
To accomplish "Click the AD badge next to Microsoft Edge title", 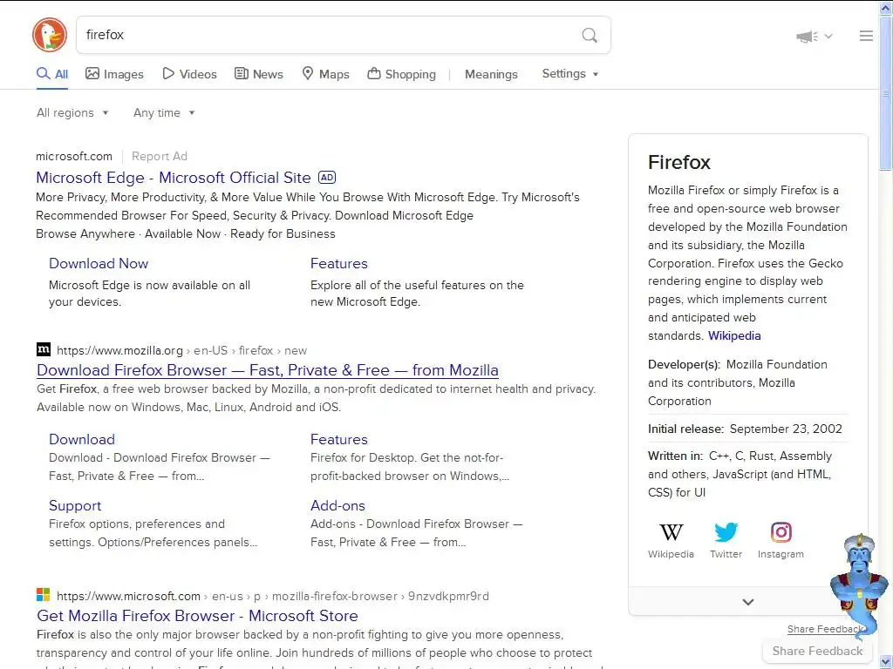I will [327, 178].
